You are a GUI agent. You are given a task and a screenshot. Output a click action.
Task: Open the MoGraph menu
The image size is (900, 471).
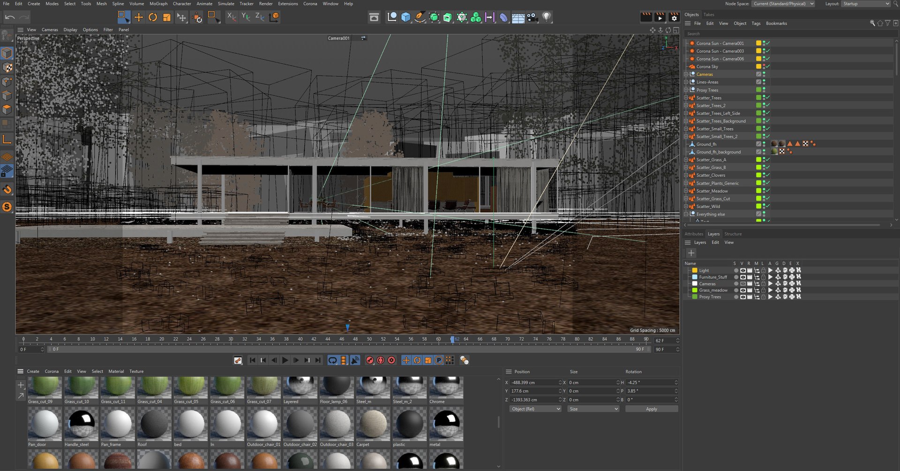pos(158,4)
